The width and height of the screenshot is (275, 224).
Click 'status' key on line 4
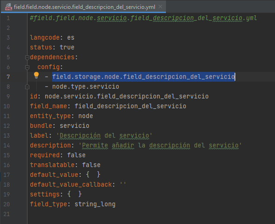click(x=41, y=48)
